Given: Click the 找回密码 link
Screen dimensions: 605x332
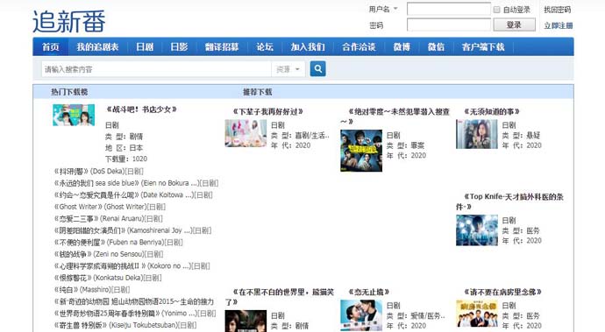Looking at the screenshot, I should click(557, 10).
